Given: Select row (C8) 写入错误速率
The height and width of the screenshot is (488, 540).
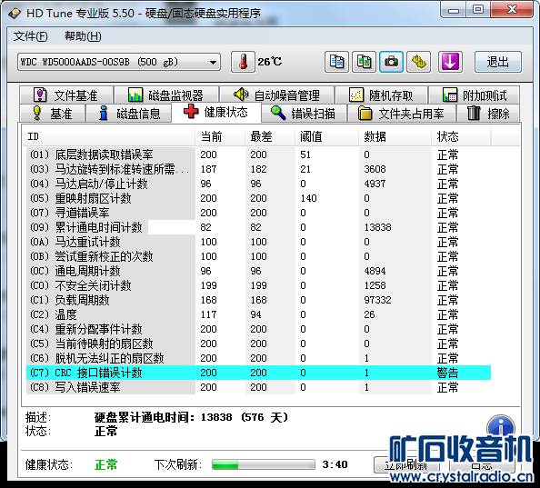Looking at the screenshot, I should [x=258, y=387].
